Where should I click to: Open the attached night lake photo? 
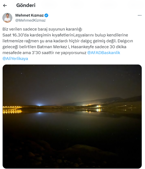click(72, 116)
